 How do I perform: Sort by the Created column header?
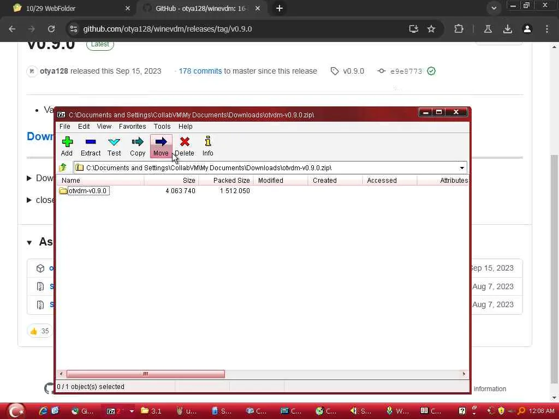pos(335,180)
